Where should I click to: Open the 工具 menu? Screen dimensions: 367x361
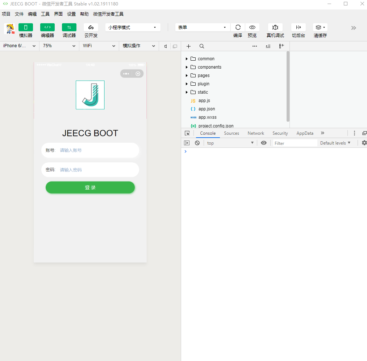tap(45, 14)
